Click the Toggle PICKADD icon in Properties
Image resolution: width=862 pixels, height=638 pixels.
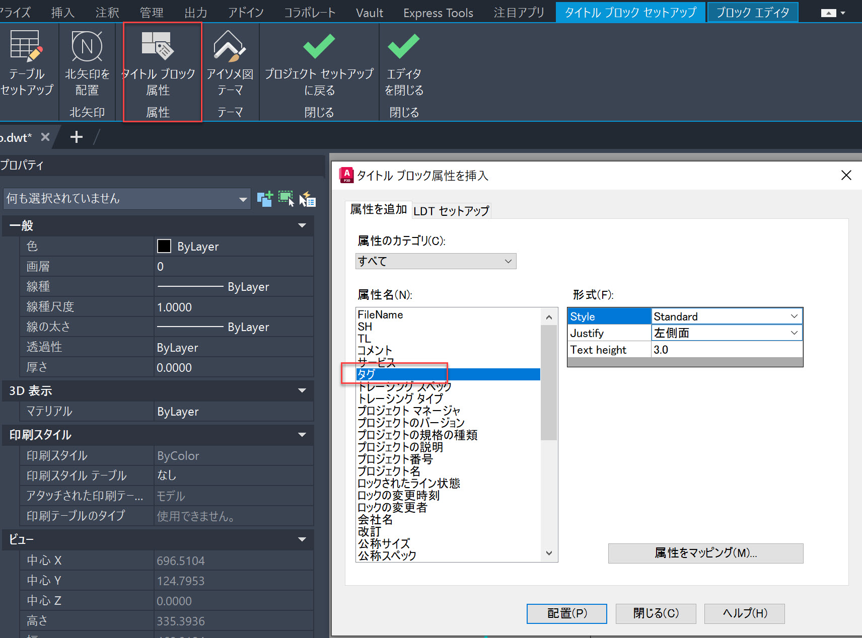click(265, 199)
